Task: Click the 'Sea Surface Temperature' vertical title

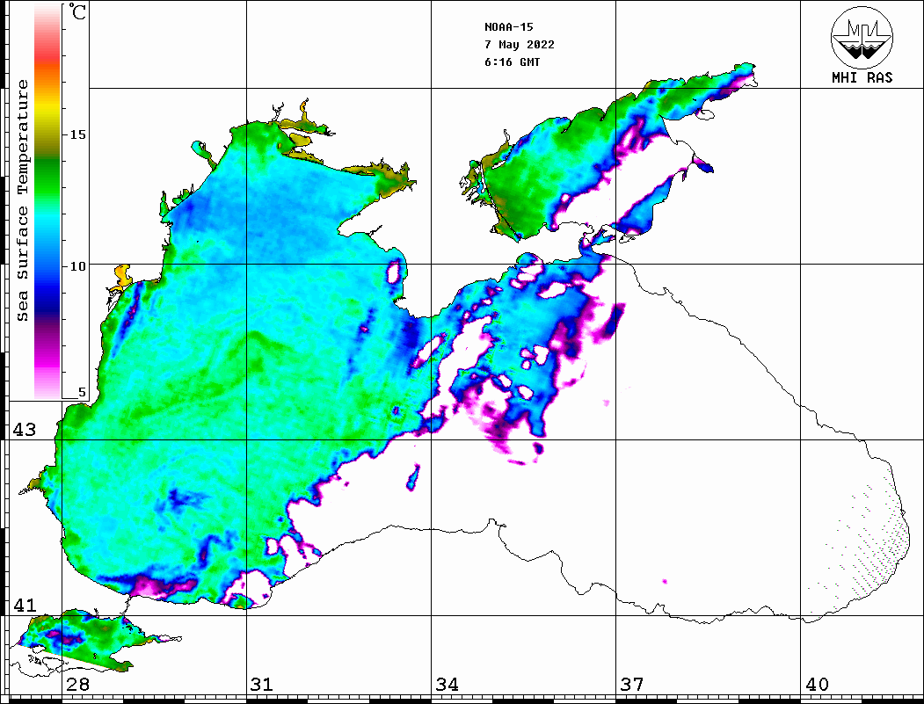Action: (x=22, y=200)
